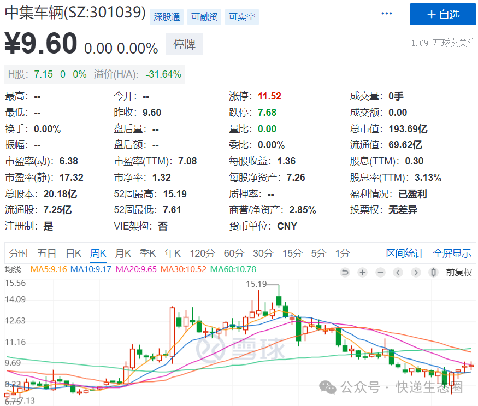
Task: Switch chart to 60分 tab
Action: [234, 253]
